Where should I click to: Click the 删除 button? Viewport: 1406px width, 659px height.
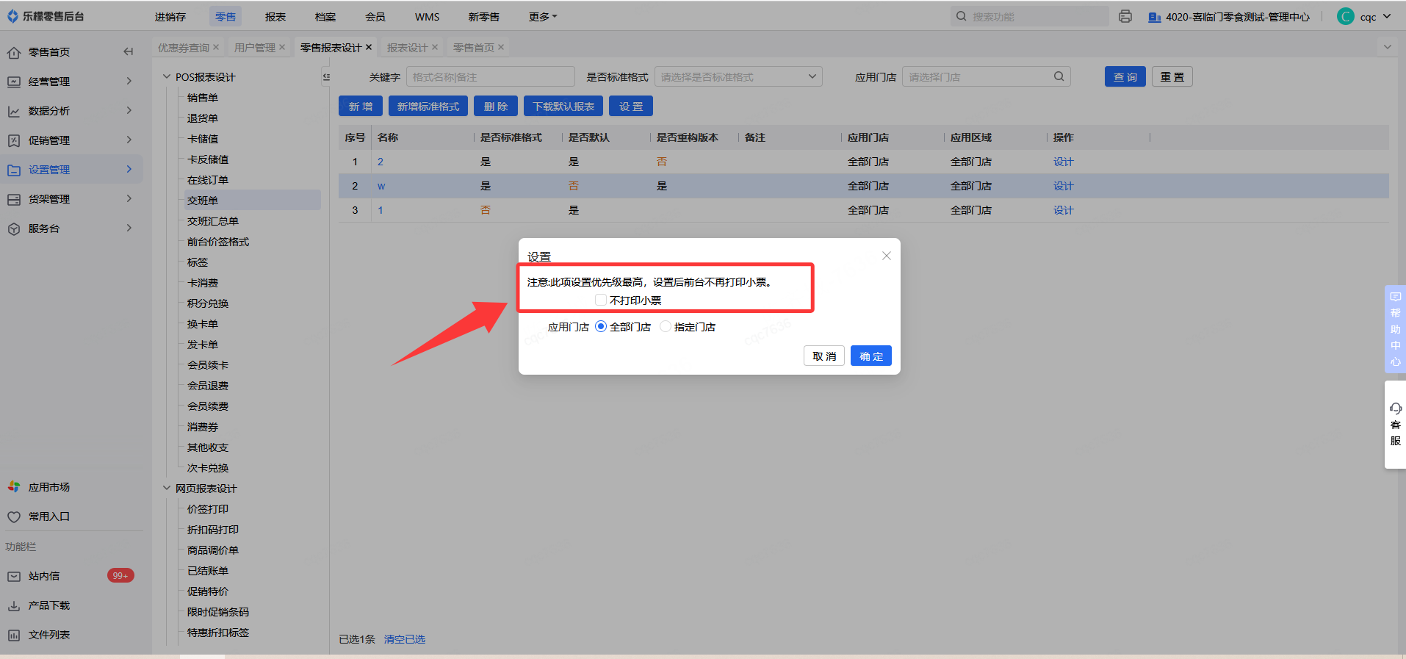496,106
